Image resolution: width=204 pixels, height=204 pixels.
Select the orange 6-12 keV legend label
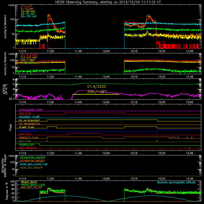[27, 9]
